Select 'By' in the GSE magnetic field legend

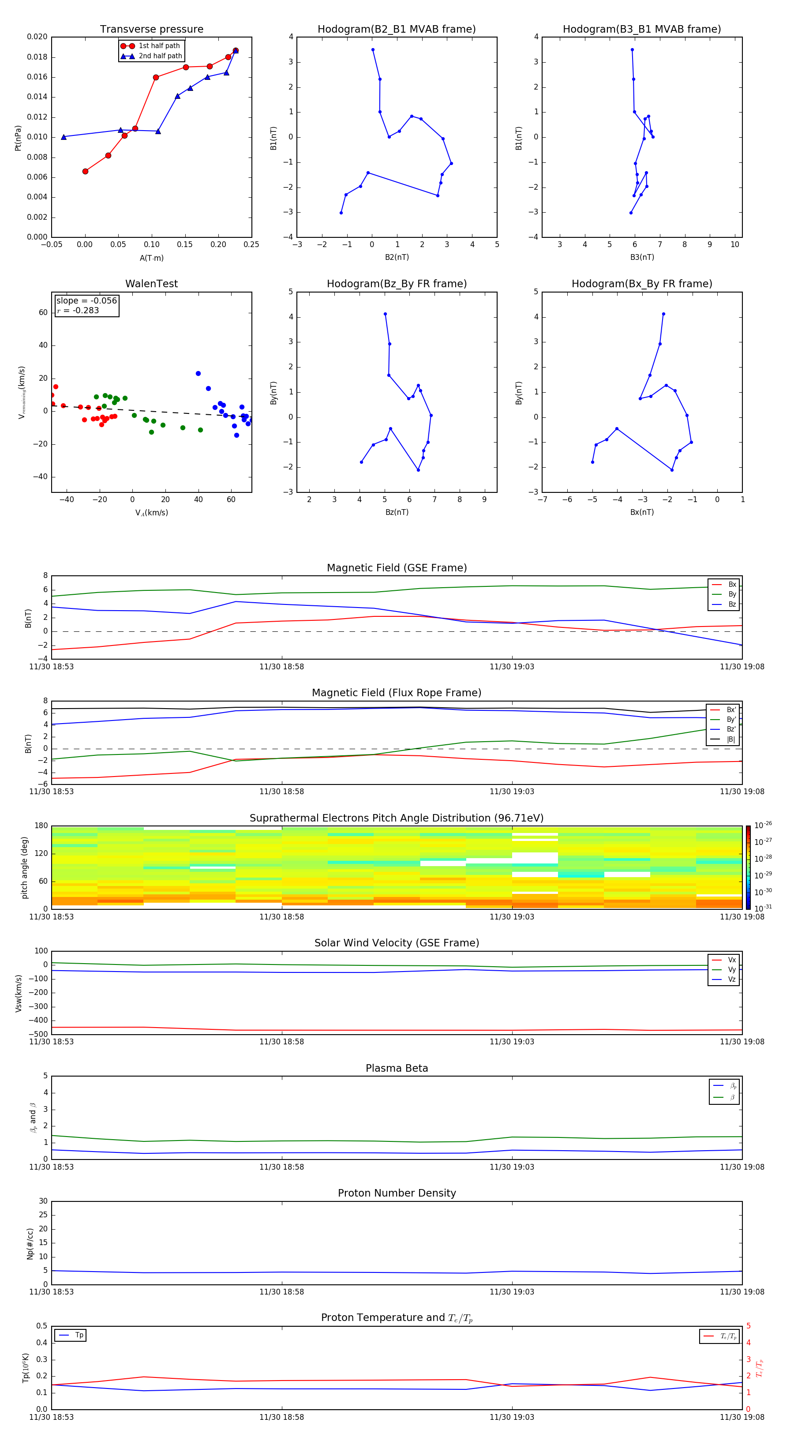(724, 595)
